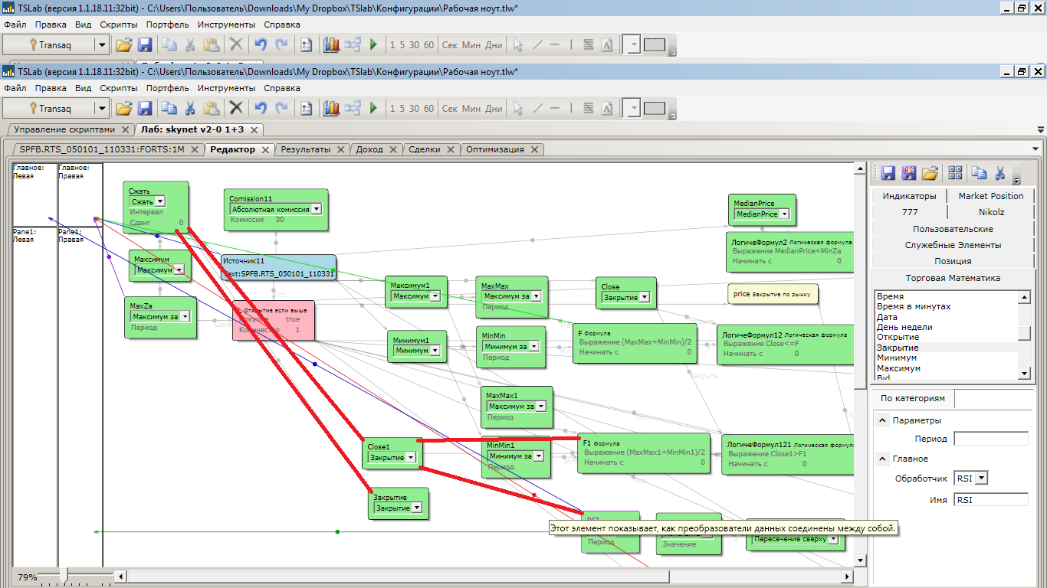Screen dimensions: 1047x588
Task: Switch to the Оптимизация tab
Action: 494,150
